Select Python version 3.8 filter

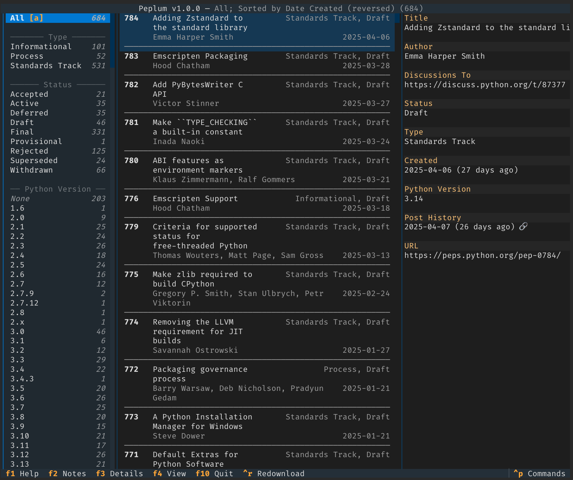point(58,417)
